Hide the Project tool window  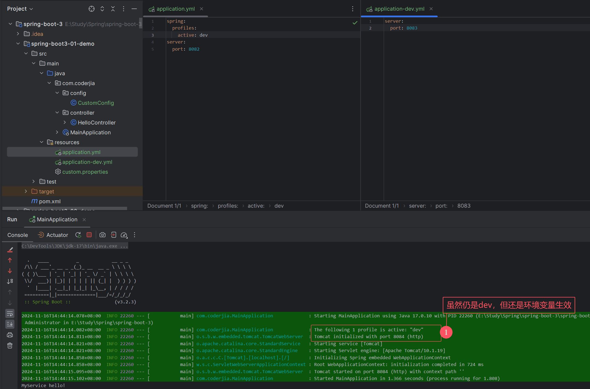[134, 9]
